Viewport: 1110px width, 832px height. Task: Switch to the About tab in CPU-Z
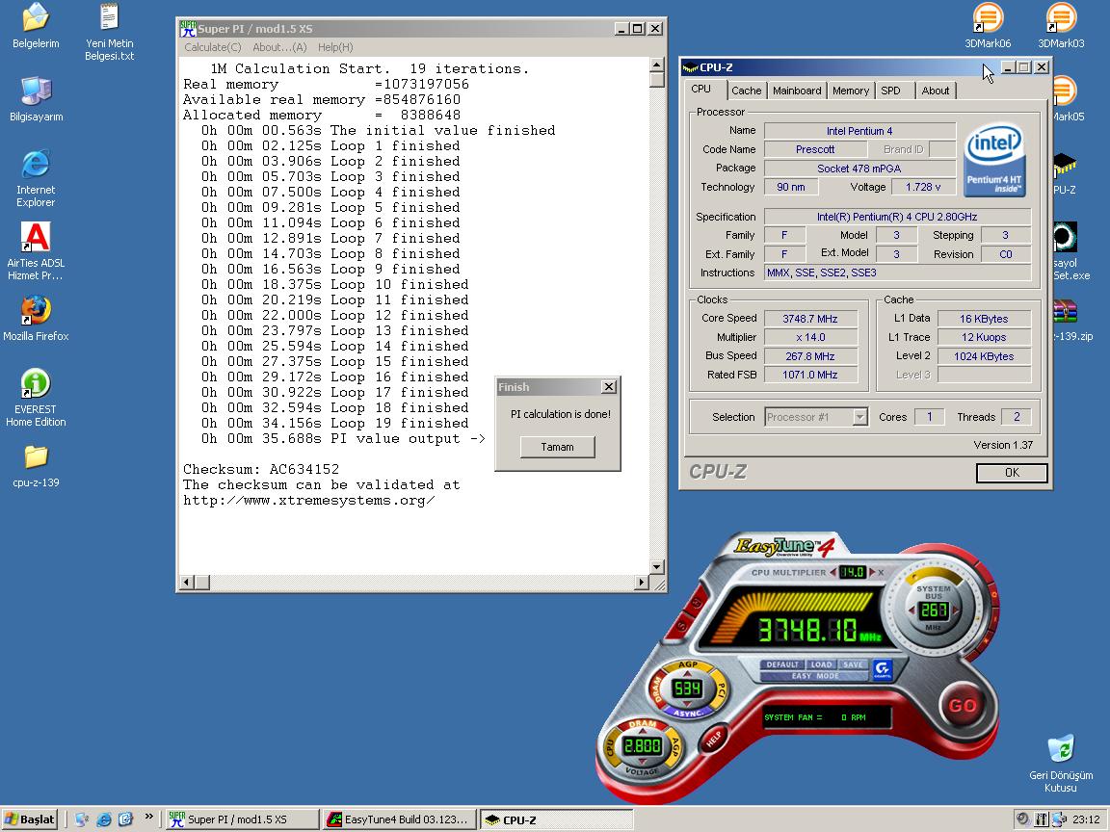click(936, 91)
